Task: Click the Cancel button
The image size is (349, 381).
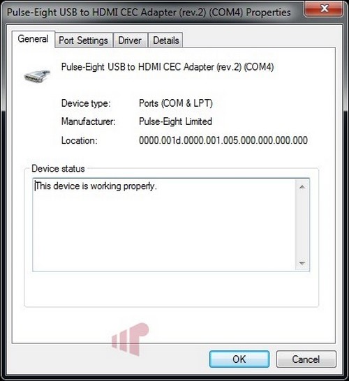Action: (x=306, y=359)
